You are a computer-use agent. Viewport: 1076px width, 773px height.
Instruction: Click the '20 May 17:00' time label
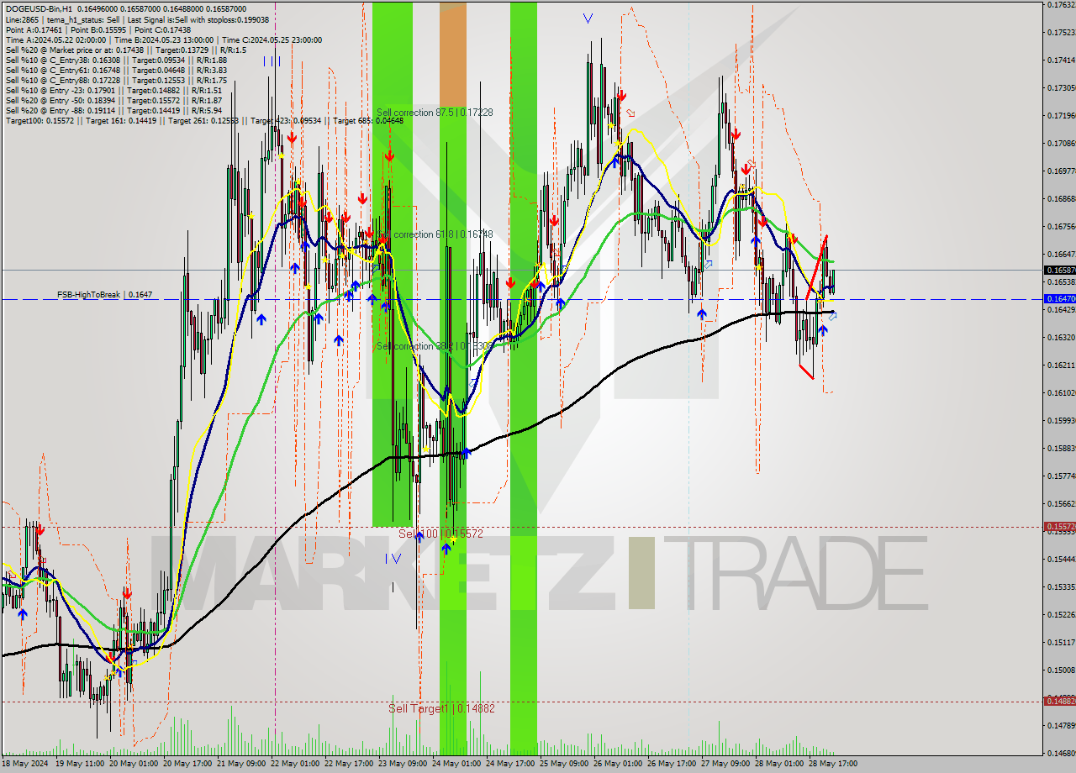189,764
